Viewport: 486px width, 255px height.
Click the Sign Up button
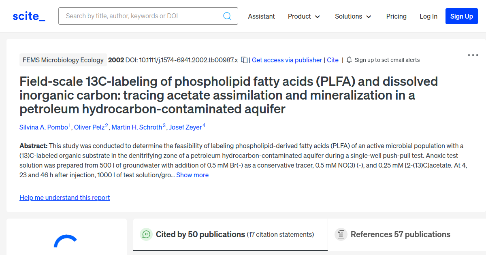pyautogui.click(x=462, y=16)
